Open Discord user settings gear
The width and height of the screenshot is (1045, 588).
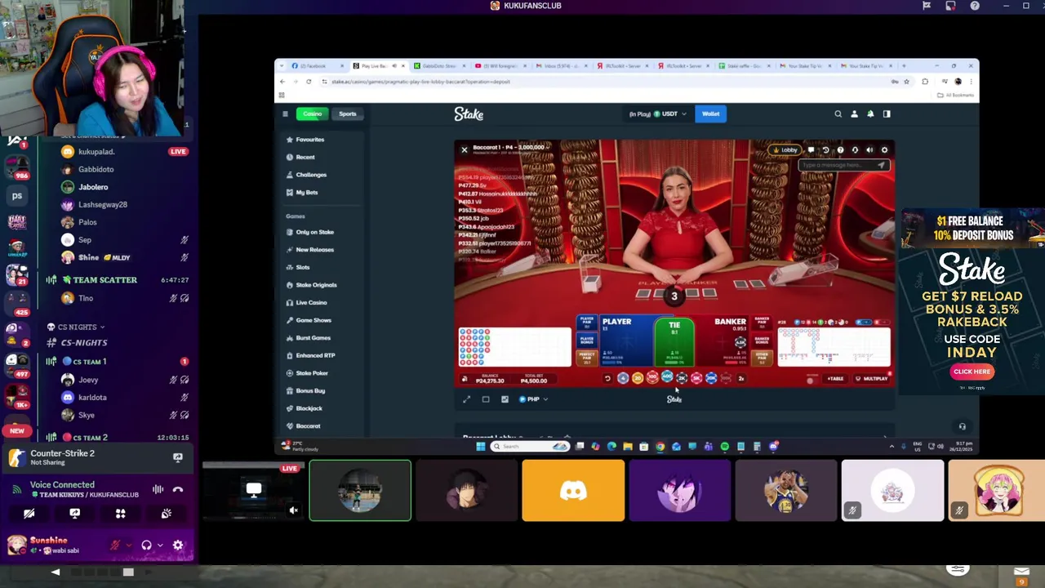178,546
